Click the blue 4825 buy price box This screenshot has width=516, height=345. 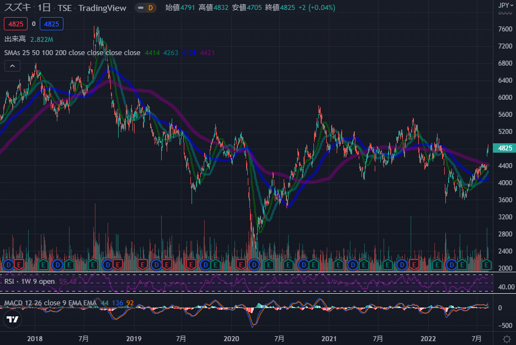[x=51, y=24]
